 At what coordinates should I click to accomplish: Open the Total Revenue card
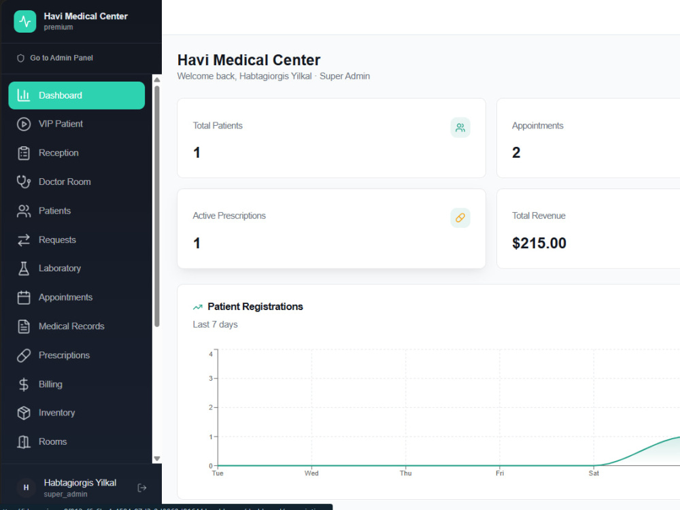click(x=588, y=228)
